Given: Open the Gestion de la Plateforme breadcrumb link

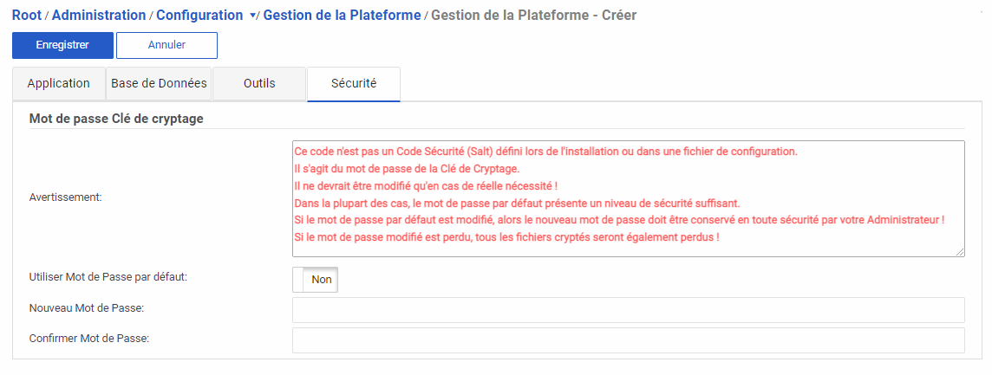Looking at the screenshot, I should click(342, 16).
